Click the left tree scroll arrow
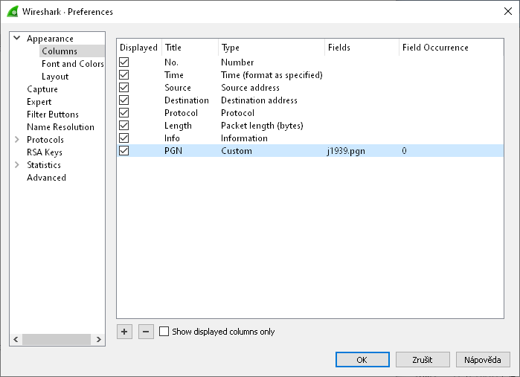 point(16,339)
